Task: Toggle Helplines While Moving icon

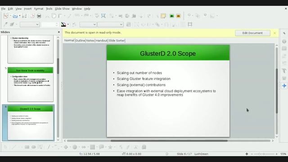Action: pos(190,24)
